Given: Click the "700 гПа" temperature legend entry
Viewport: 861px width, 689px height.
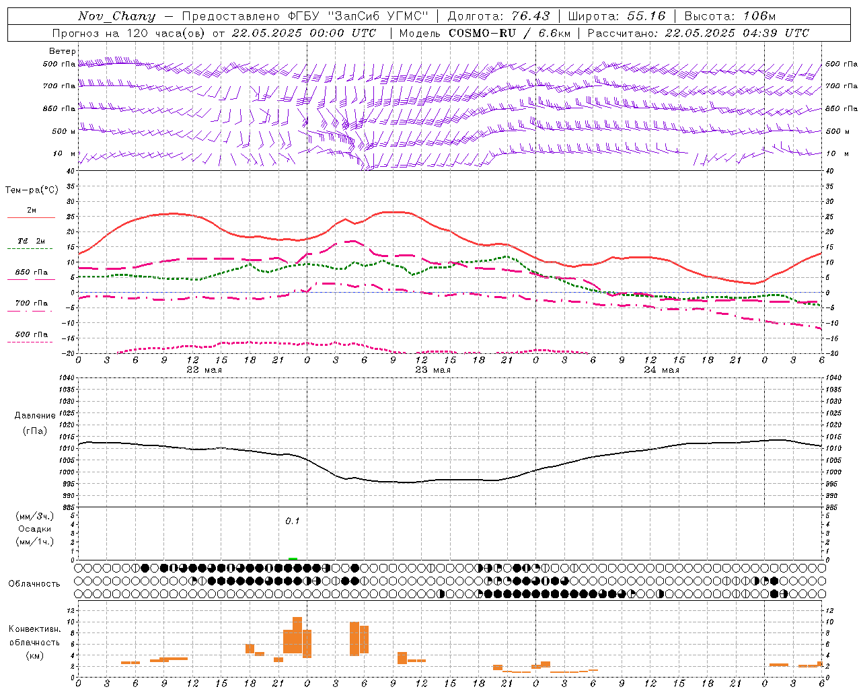Looking at the screenshot, I should [x=32, y=303].
